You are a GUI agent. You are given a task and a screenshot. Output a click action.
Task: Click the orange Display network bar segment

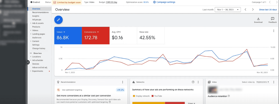148,103
